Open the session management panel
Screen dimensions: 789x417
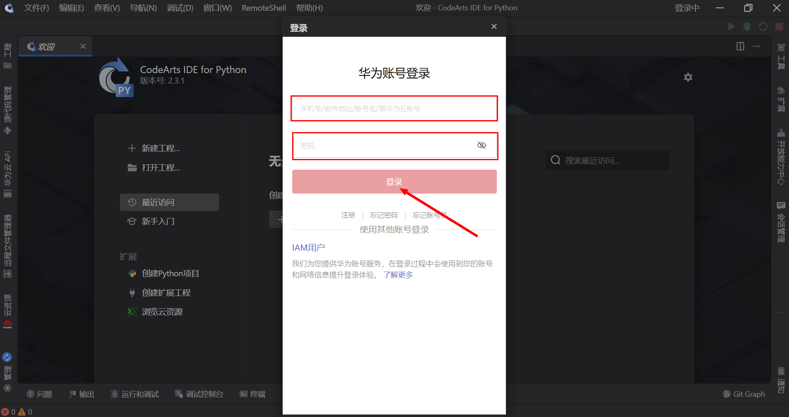point(781,223)
